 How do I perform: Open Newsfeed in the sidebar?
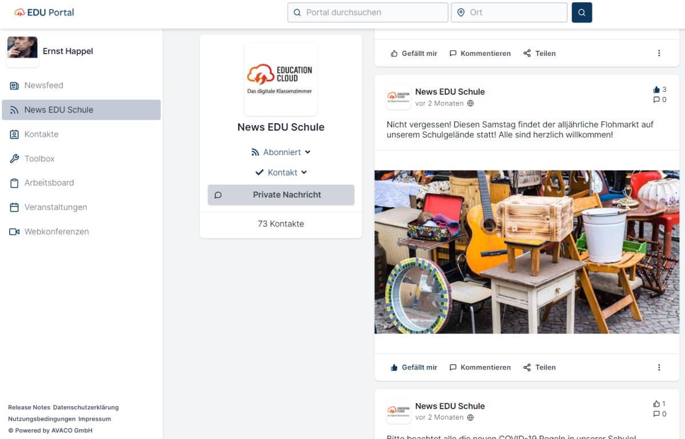(43, 86)
